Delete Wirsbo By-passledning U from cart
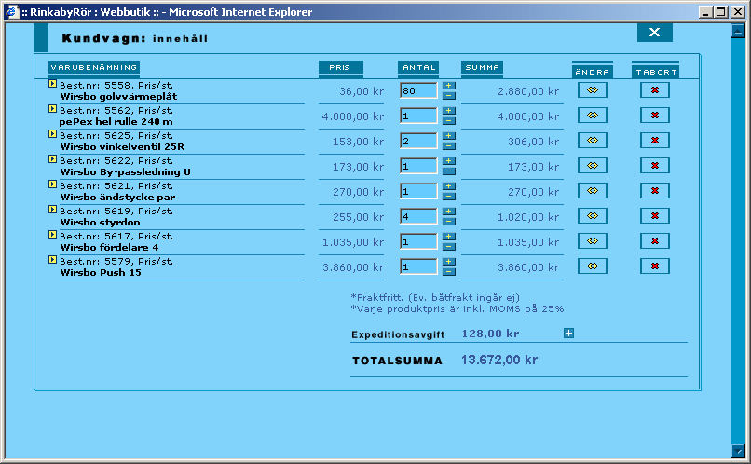The width and height of the screenshot is (751, 464). [x=654, y=166]
